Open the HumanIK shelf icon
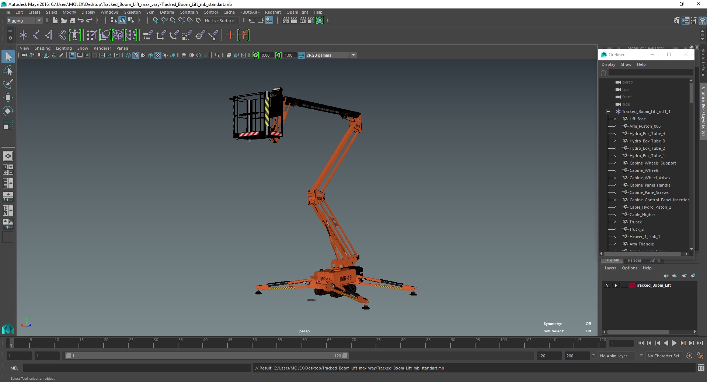 click(x=75, y=35)
